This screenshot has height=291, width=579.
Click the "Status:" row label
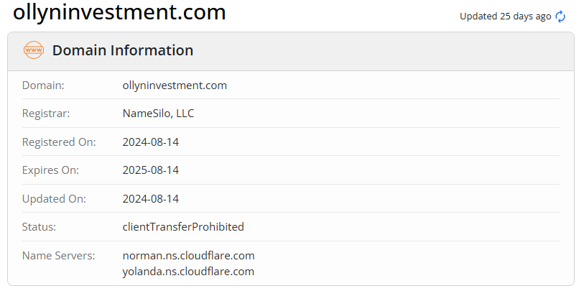coord(39,227)
